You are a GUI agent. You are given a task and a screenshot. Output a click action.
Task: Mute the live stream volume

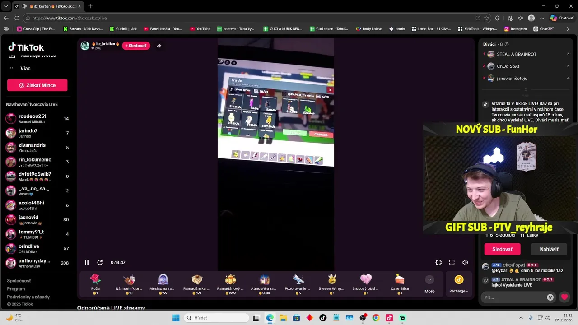(465, 262)
